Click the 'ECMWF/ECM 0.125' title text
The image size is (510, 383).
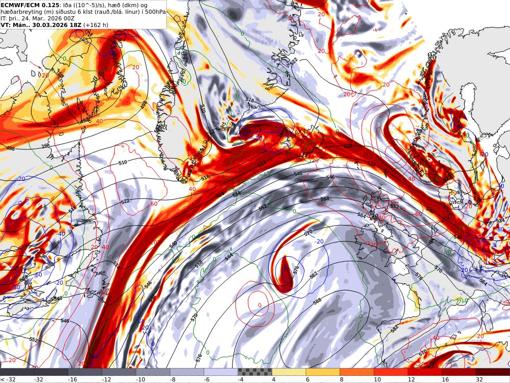coord(30,5)
